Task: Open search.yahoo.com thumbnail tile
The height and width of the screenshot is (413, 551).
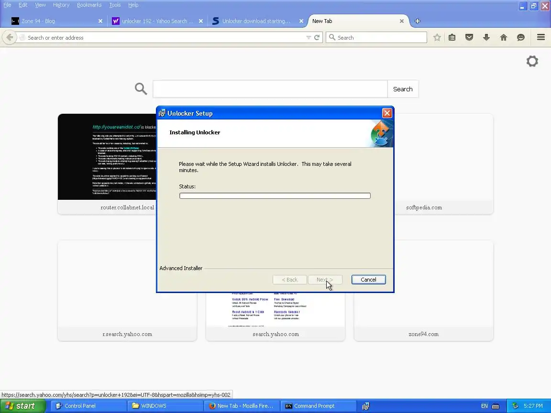Action: pyautogui.click(x=275, y=316)
